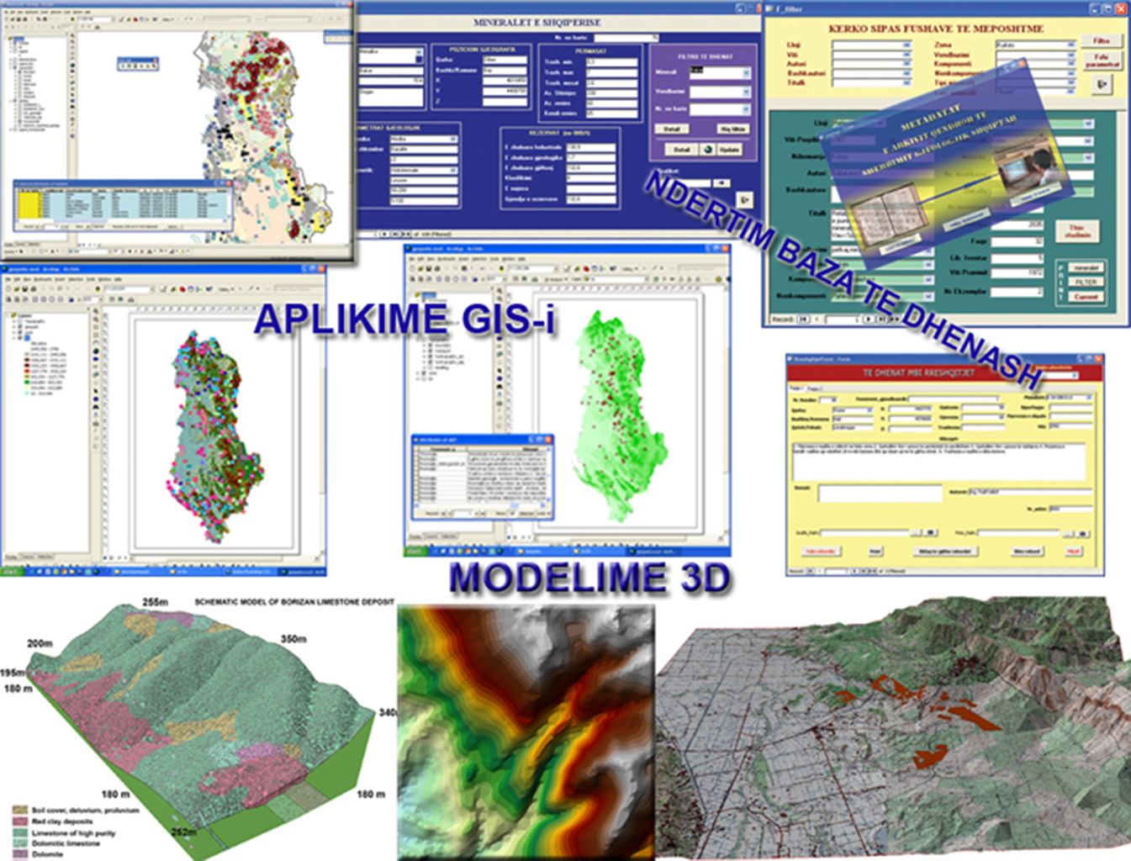Go to first record in F_filter navigator
The height and width of the screenshot is (861, 1131).
tap(804, 320)
